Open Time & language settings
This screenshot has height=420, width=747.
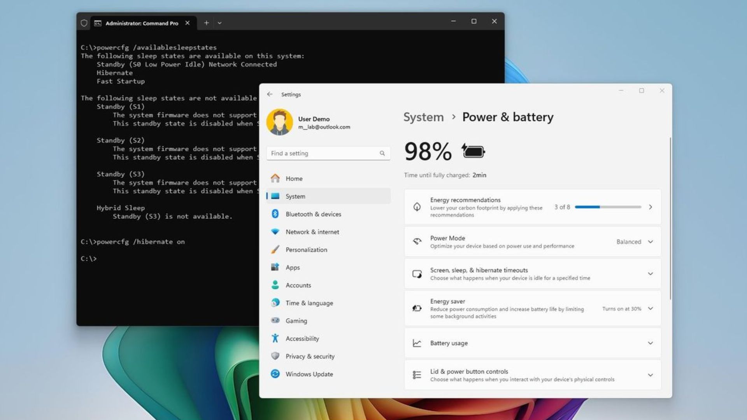(x=328, y=303)
